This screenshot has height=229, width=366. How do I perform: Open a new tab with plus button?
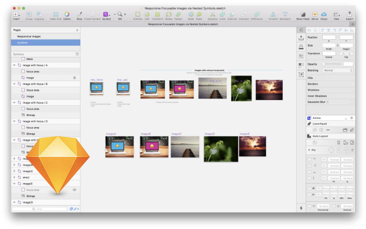pyautogui.click(x=352, y=24)
